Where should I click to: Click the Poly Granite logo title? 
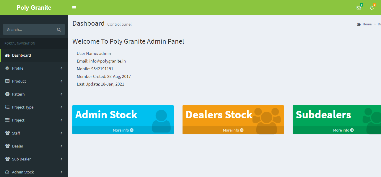click(34, 8)
